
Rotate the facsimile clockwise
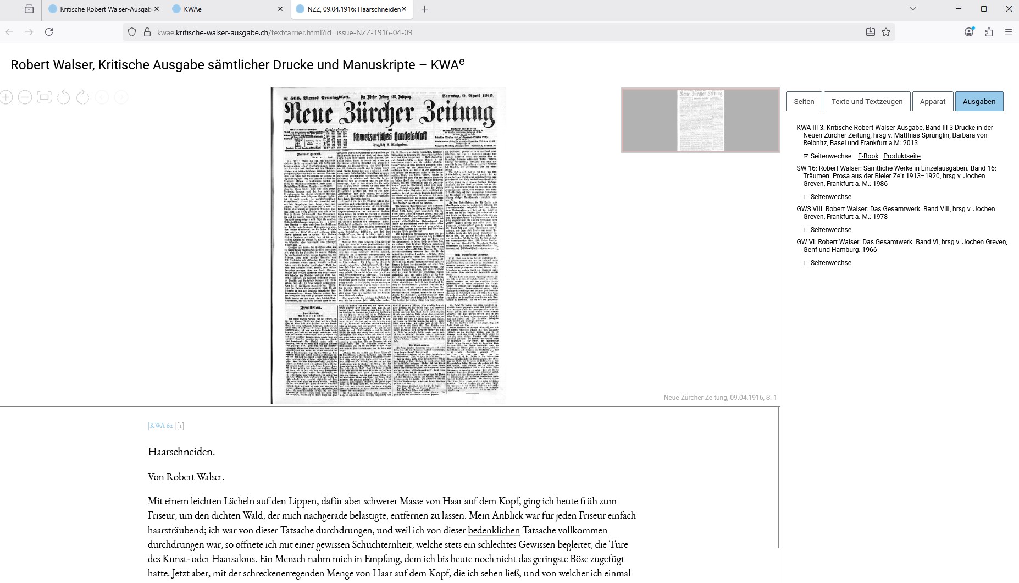pos(83,97)
